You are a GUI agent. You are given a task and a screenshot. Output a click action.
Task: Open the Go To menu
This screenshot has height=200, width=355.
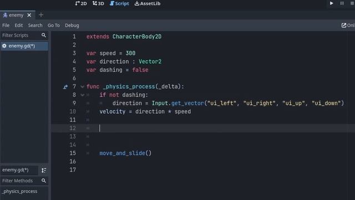(x=54, y=26)
